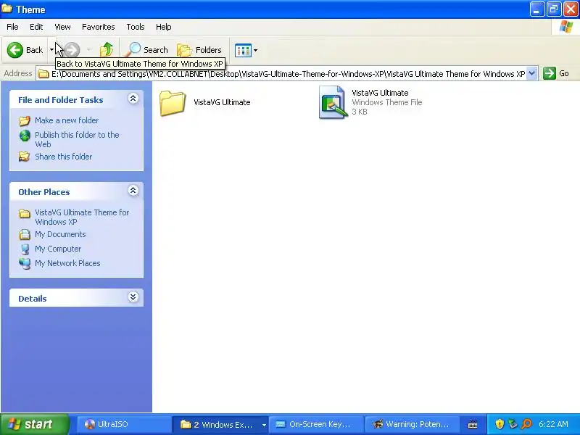580x435 pixels.
Task: Click the keyboard icon on the taskbar
Action: click(x=473, y=425)
